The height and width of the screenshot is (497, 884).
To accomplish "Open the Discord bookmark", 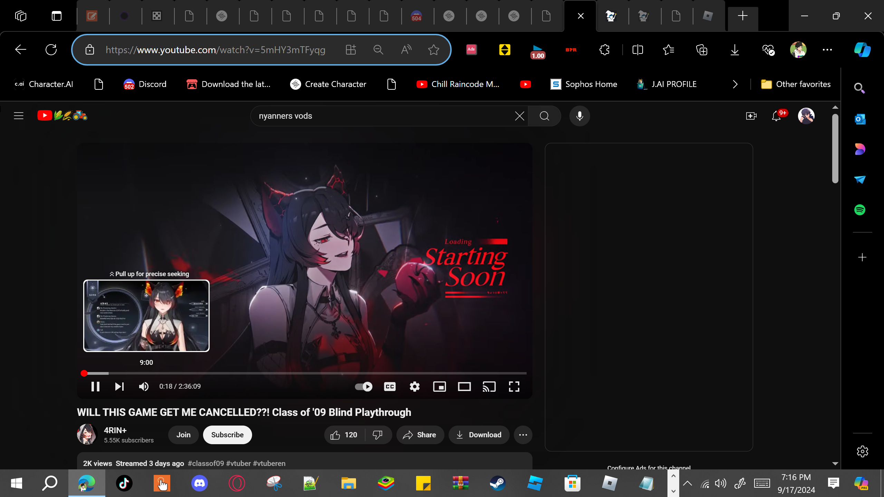I will (145, 84).
